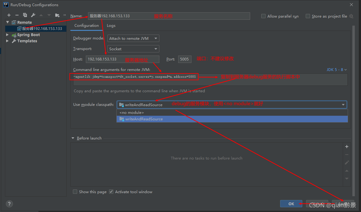The height and width of the screenshot is (212, 361).
Task: Select the Configuration tab
Action: pyautogui.click(x=86, y=26)
